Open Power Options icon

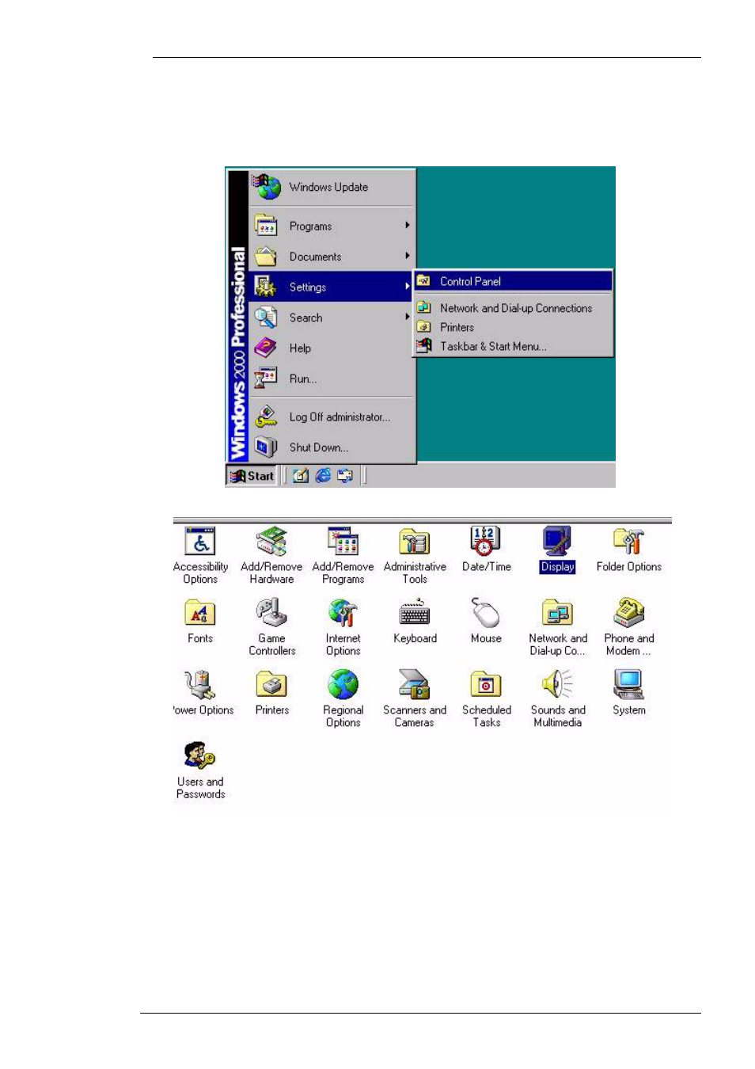tap(200, 685)
